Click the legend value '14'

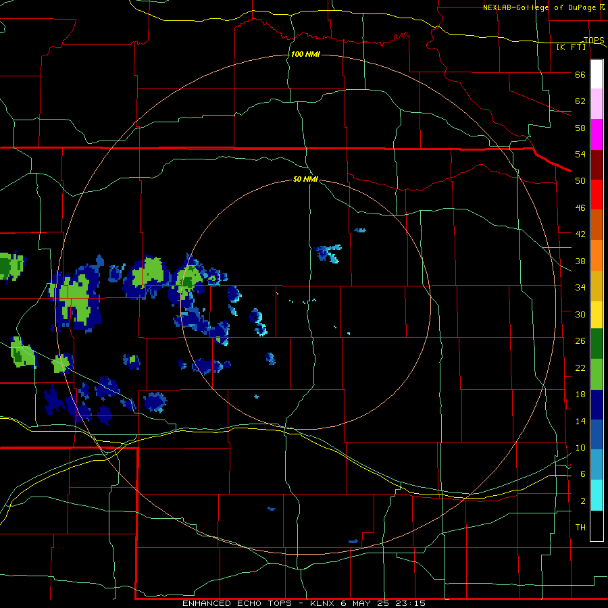click(580, 421)
